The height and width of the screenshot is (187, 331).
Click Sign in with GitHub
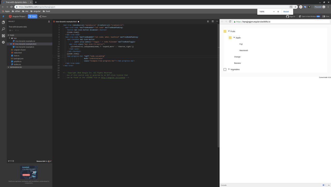(291, 16)
